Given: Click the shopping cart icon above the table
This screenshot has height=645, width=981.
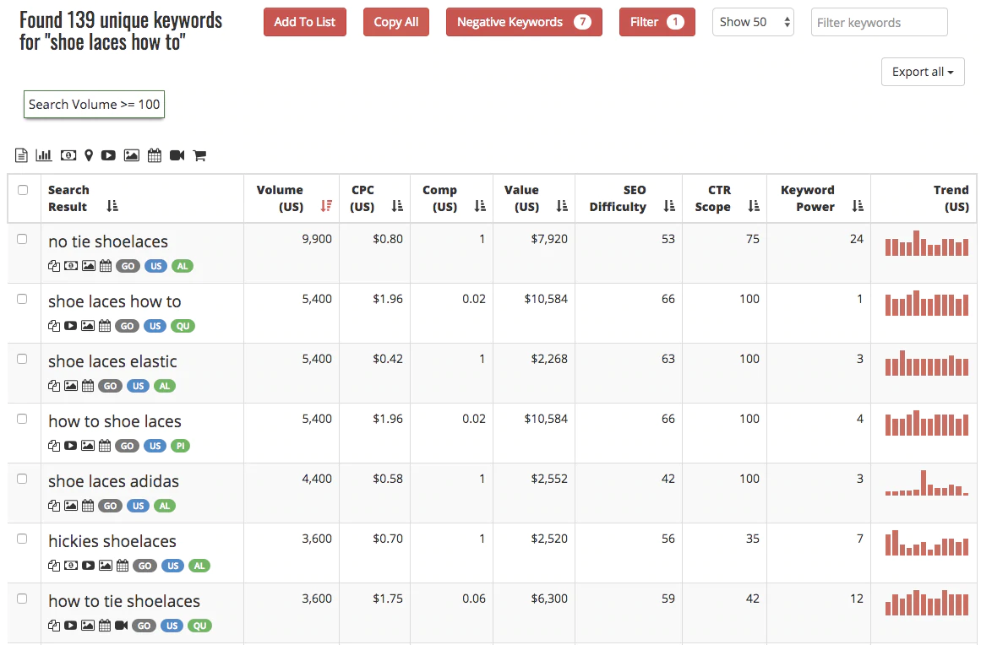Looking at the screenshot, I should pyautogui.click(x=199, y=155).
